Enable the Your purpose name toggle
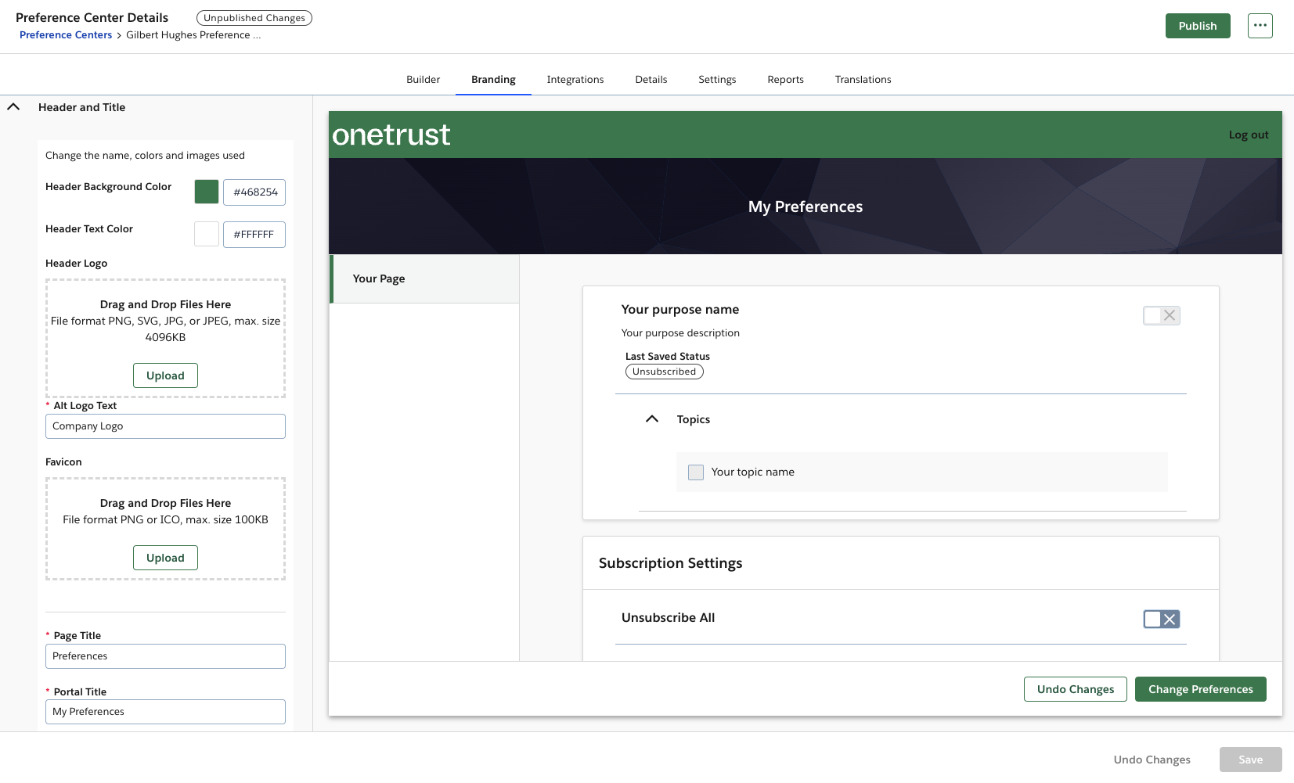The image size is (1294, 783). tap(1161, 315)
